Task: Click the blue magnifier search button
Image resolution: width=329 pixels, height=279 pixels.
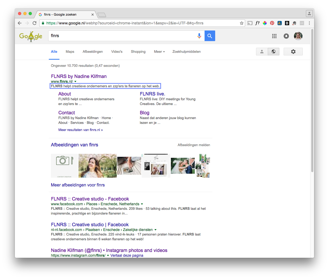Action: click(210, 36)
